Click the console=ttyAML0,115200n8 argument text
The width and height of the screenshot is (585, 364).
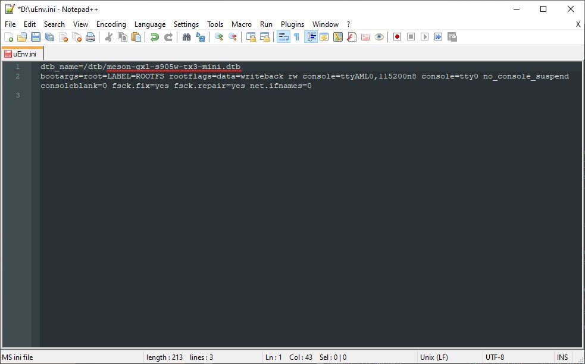click(359, 76)
